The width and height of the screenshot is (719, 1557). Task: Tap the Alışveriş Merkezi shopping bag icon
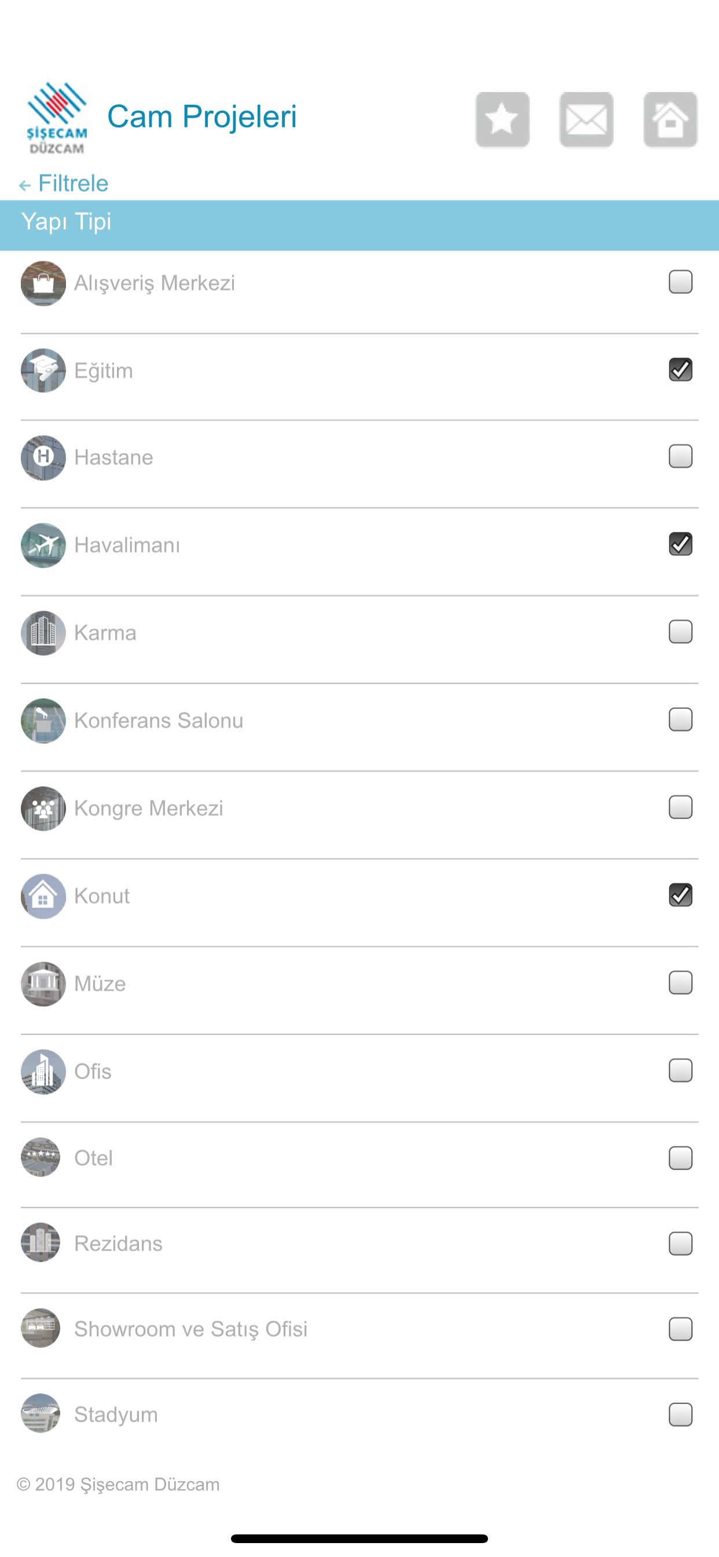[43, 283]
